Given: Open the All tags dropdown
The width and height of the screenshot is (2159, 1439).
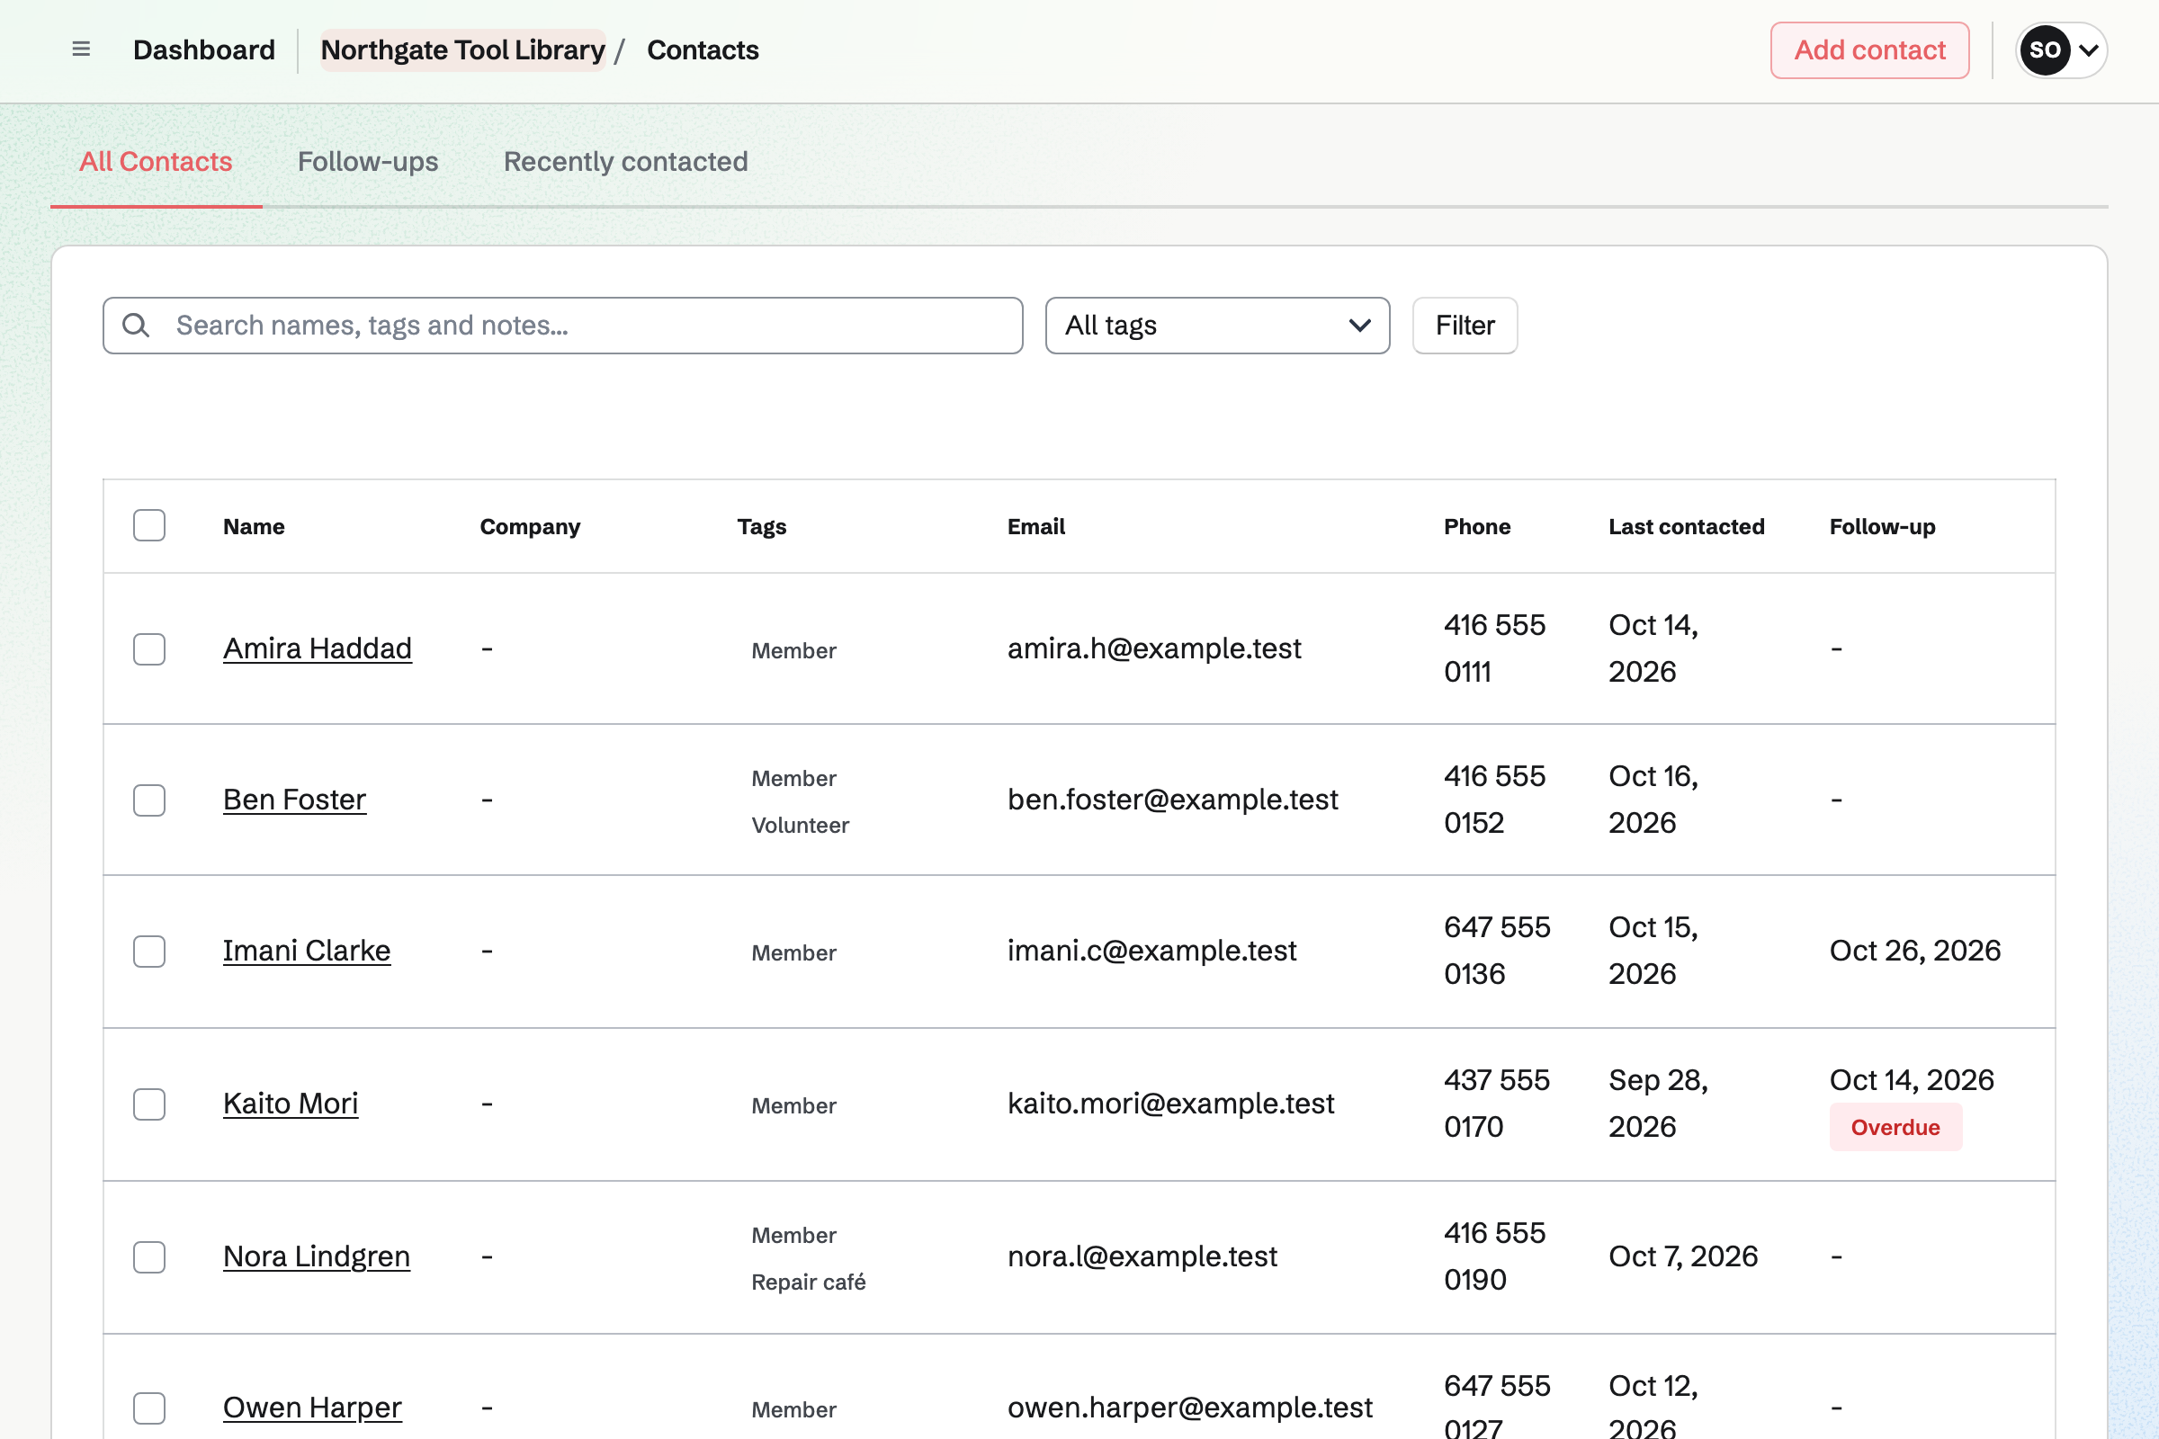Looking at the screenshot, I should pos(1217,325).
